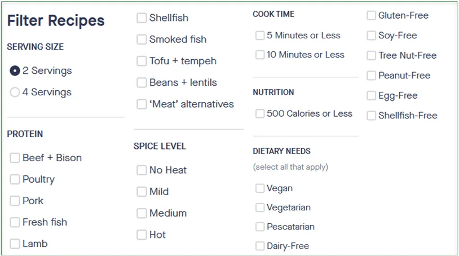Check 5 Minutes or Less cook time

pyautogui.click(x=260, y=36)
